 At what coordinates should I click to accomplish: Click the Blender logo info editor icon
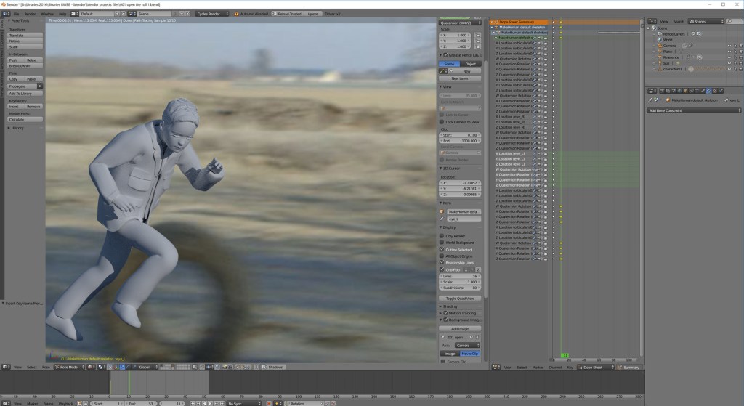tap(6, 14)
